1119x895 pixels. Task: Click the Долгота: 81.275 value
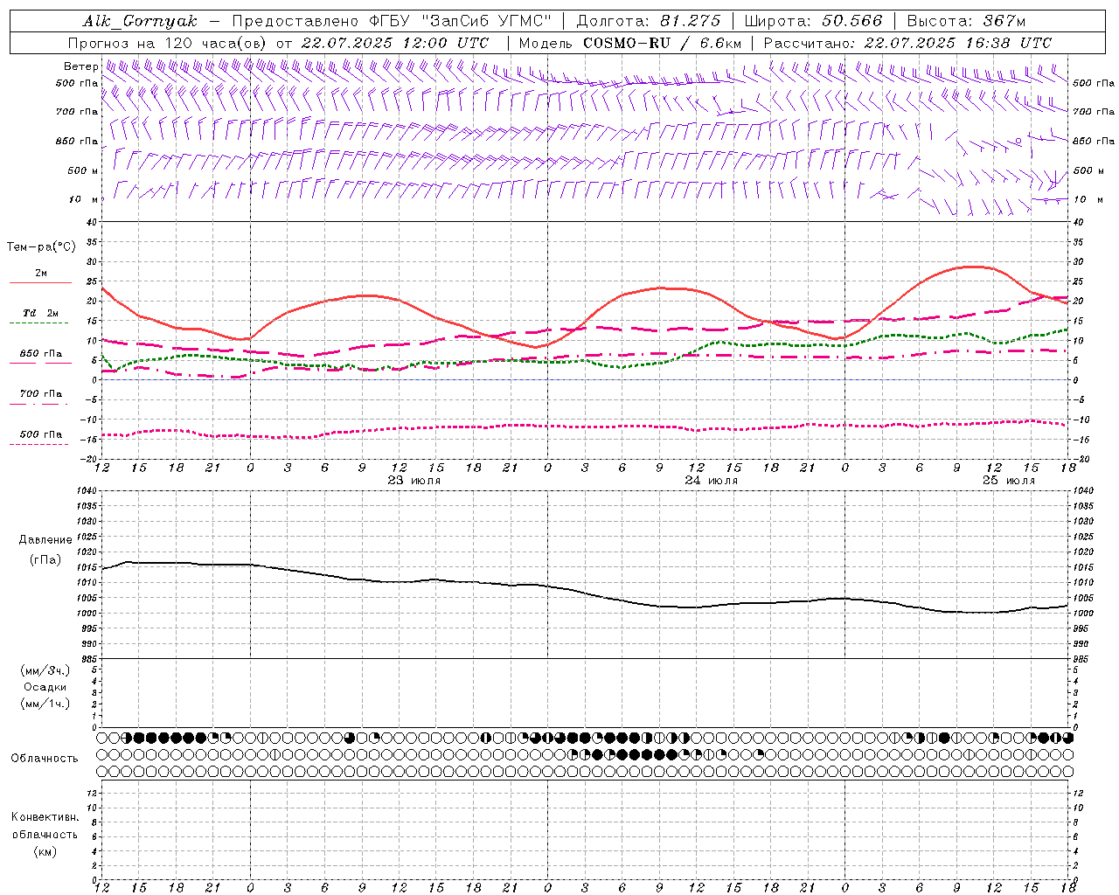[x=649, y=21]
